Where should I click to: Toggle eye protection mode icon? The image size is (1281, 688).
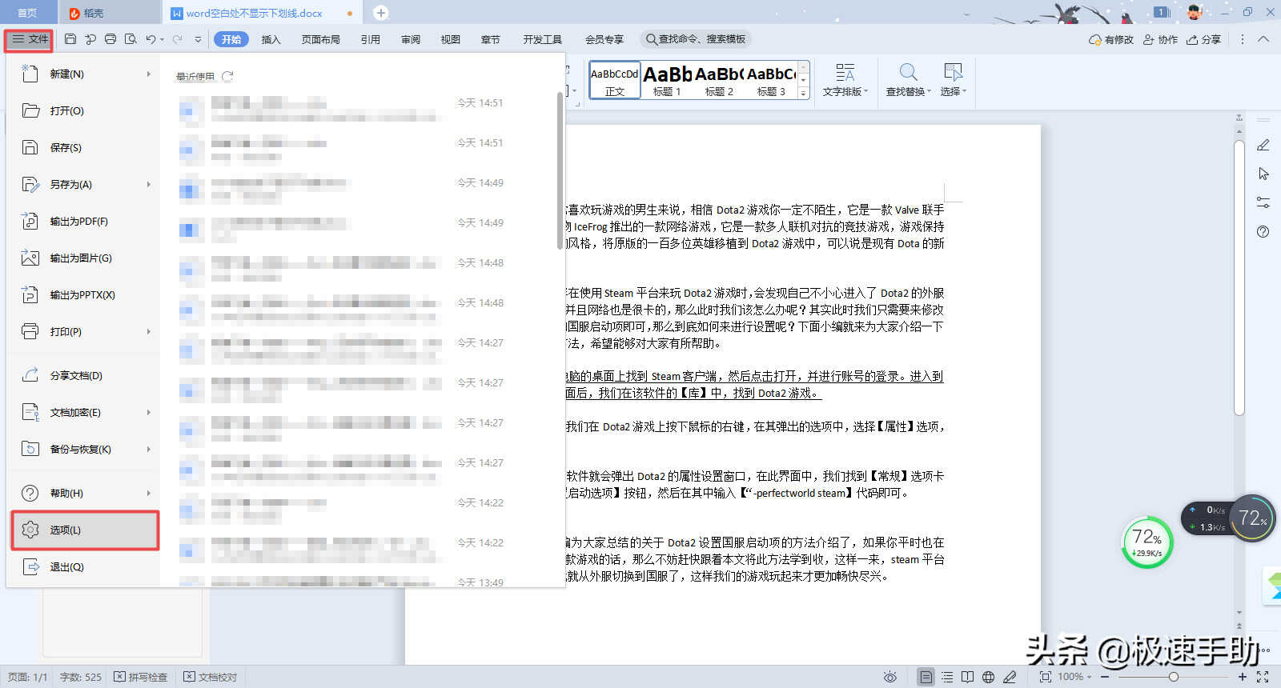[x=889, y=677]
